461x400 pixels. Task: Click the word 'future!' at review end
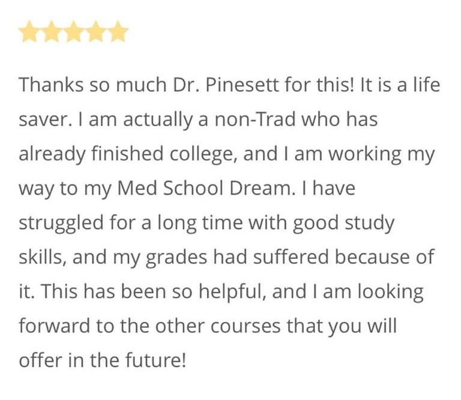pos(156,360)
